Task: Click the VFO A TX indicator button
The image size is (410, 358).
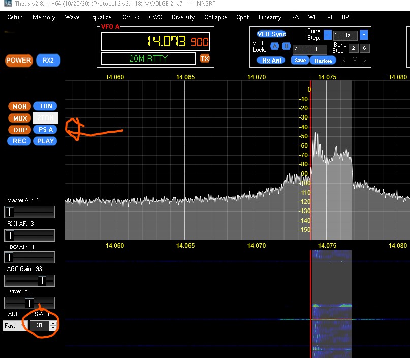Action: (205, 58)
